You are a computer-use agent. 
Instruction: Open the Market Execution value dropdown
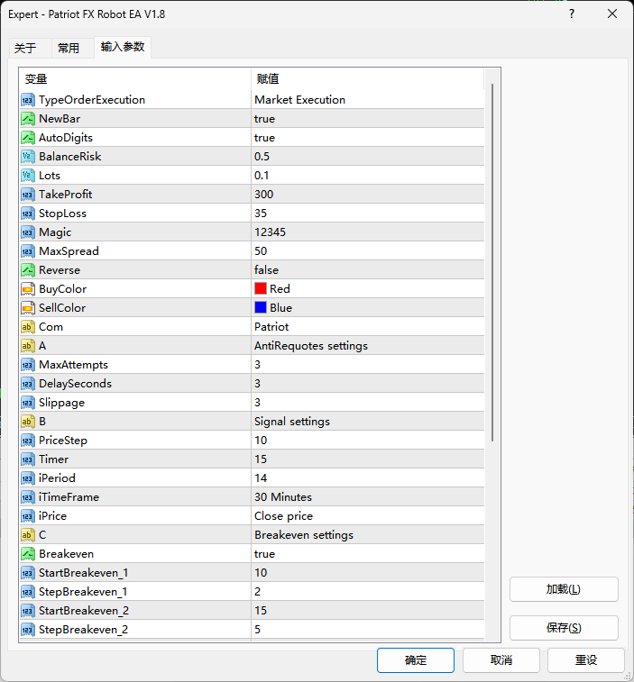click(367, 100)
